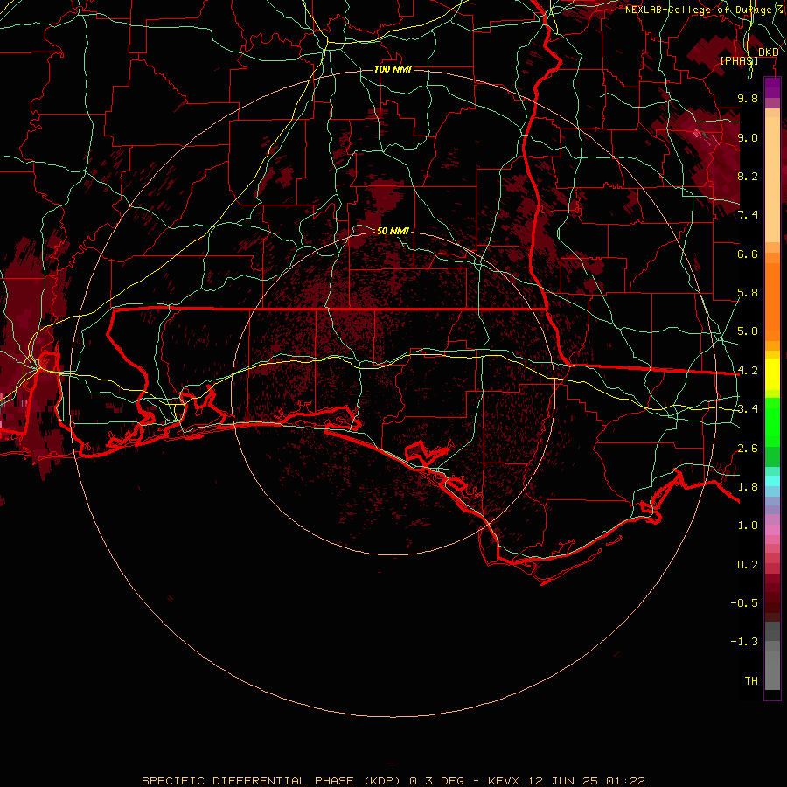Viewport: 787px width, 787px height.
Task: Click the [PHAS] legend unit label
Action: click(x=739, y=60)
